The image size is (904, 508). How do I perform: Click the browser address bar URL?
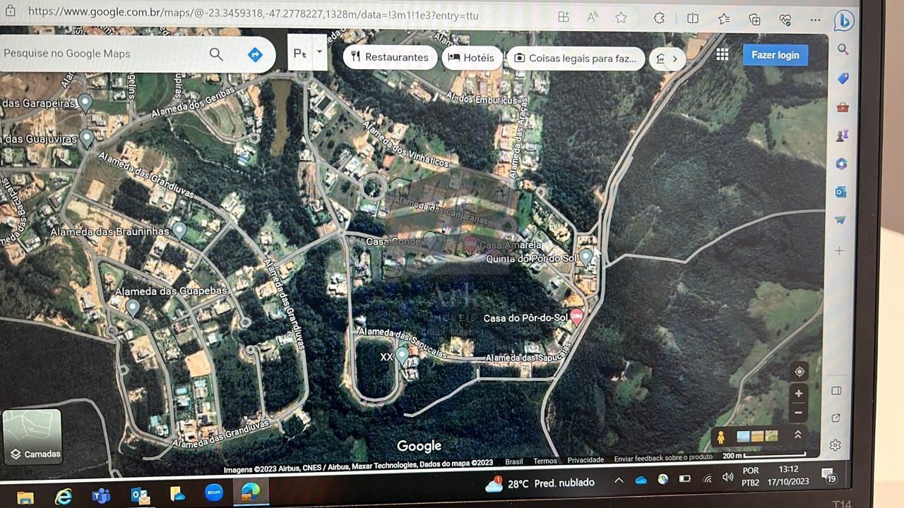coord(254,13)
